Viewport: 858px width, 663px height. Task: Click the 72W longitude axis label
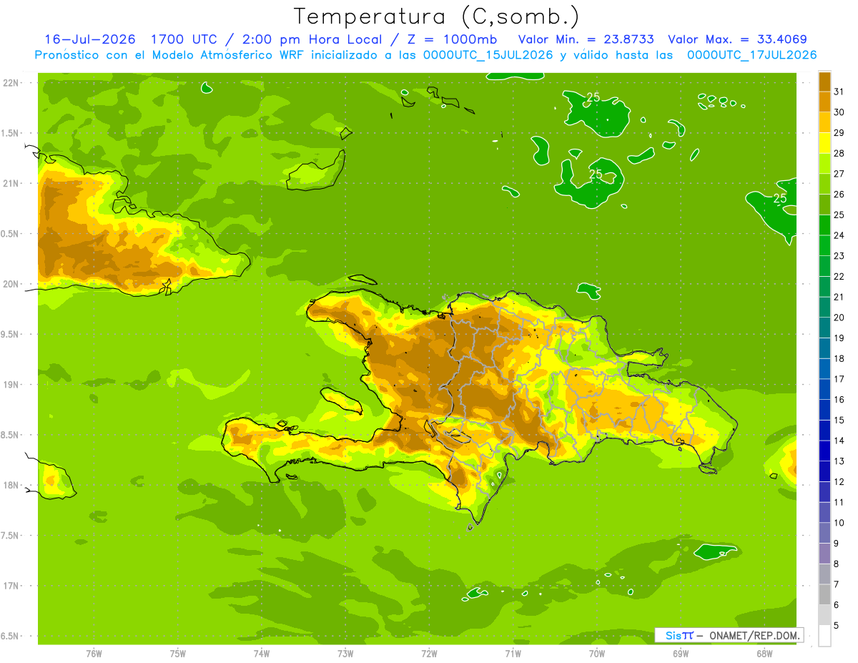point(429,654)
